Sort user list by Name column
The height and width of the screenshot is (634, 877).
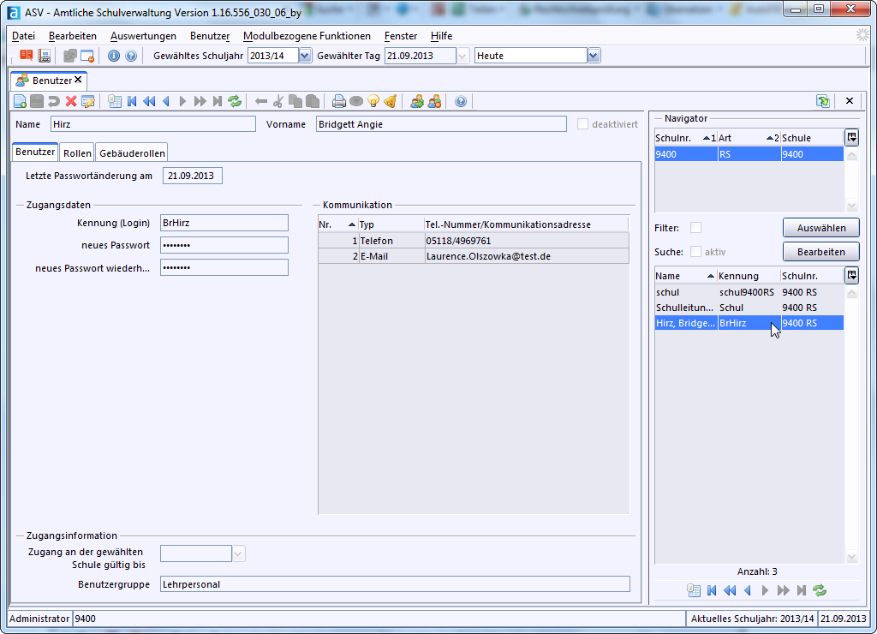click(x=686, y=276)
